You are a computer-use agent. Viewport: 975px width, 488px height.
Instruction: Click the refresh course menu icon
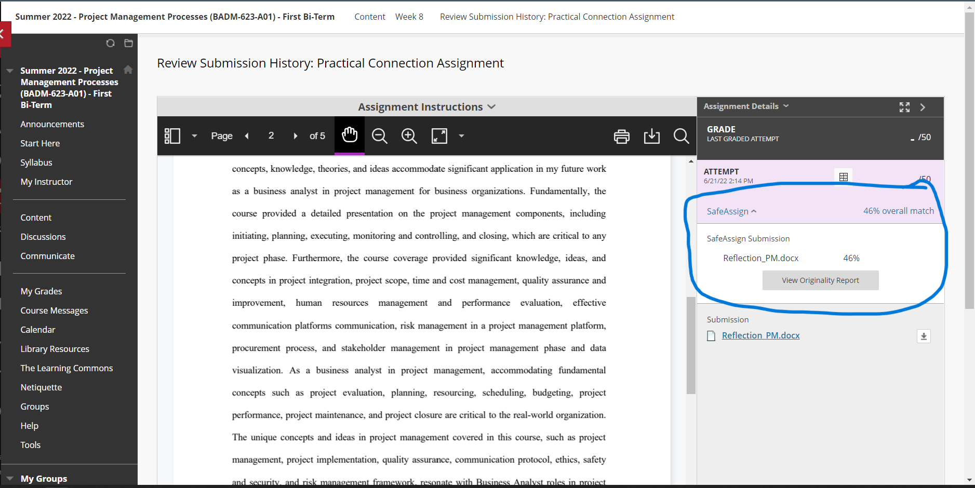coord(110,43)
